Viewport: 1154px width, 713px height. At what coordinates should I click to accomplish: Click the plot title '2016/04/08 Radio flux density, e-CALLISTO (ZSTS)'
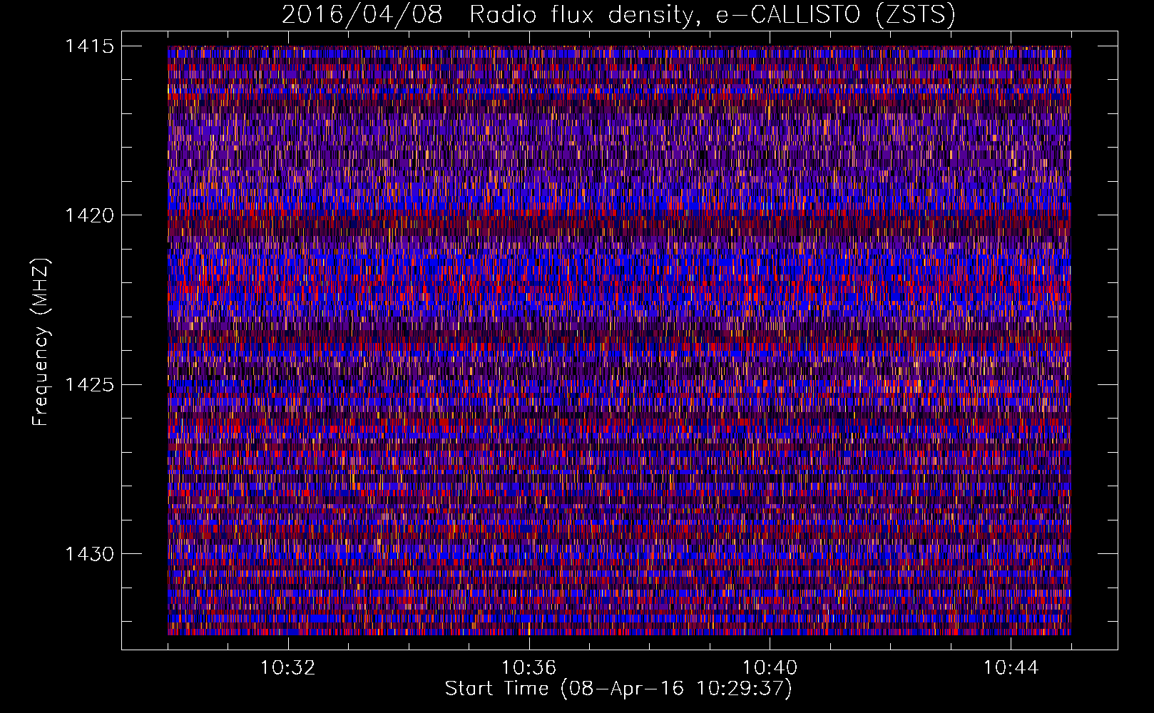click(x=618, y=15)
